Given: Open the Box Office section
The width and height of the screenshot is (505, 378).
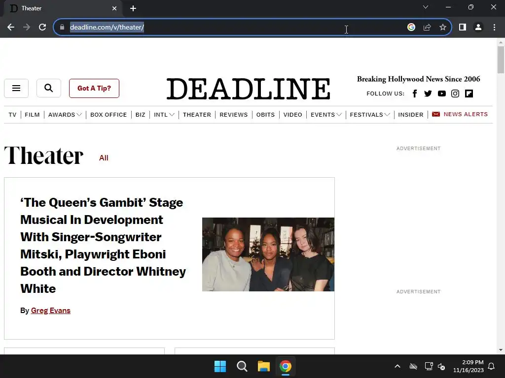Looking at the screenshot, I should 108,115.
